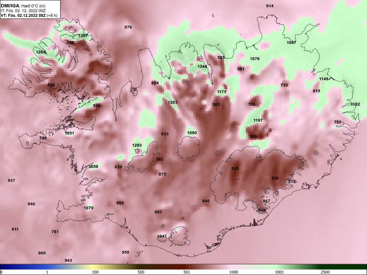
Task: Select the 1182 value on east coast
Action: pos(355,104)
